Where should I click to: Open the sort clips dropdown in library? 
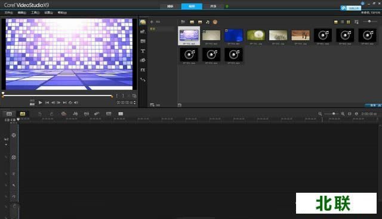tap(356, 22)
